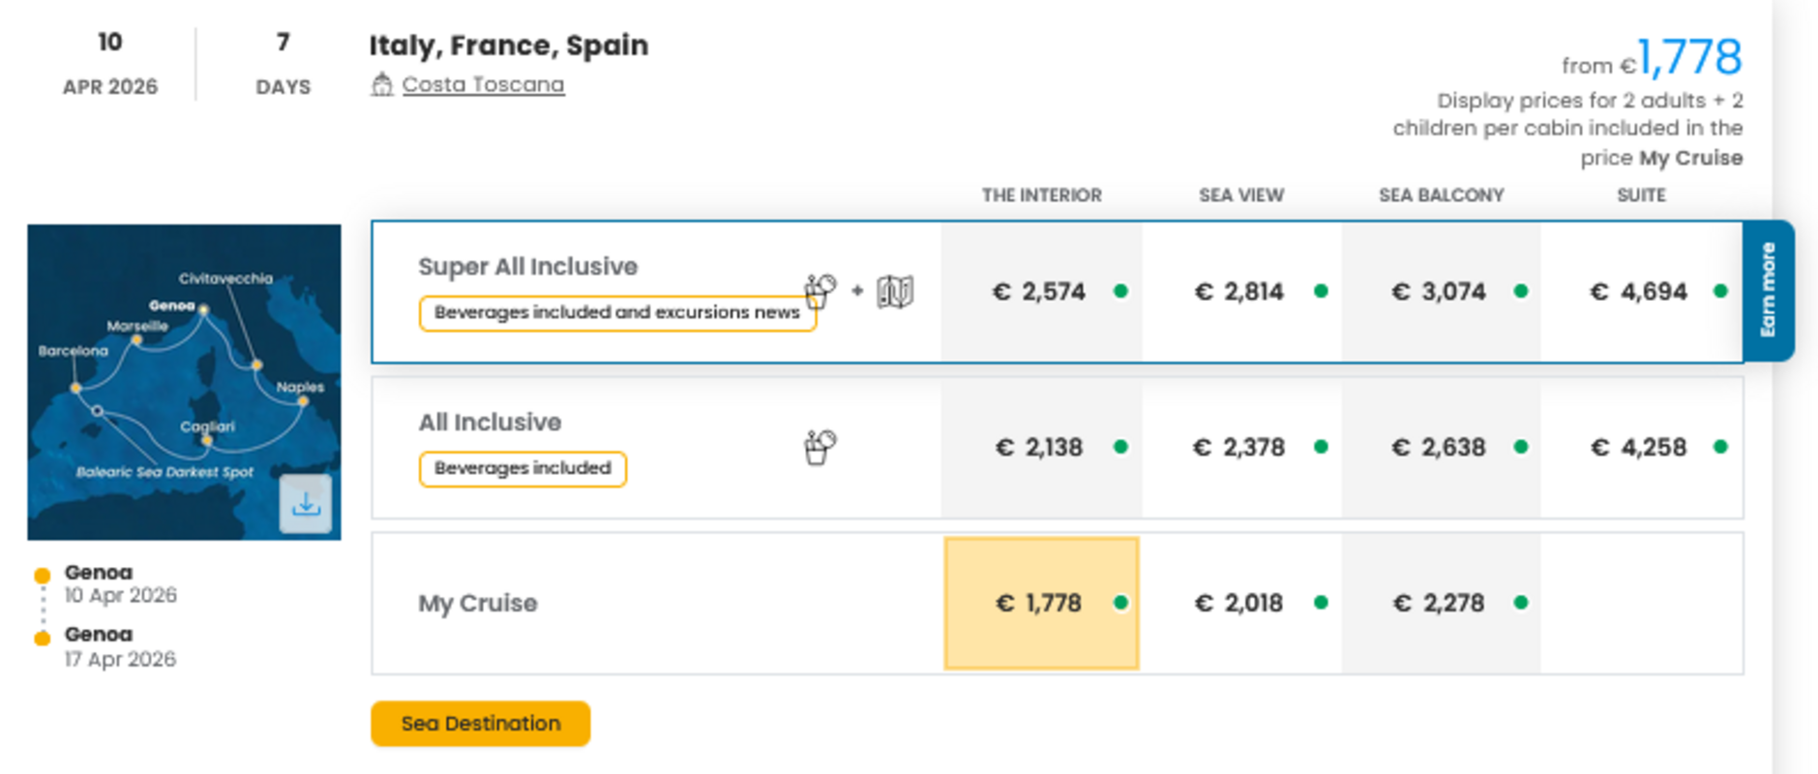Click the Beverages included badge
Image resolution: width=1818 pixels, height=774 pixels.
[x=522, y=469]
